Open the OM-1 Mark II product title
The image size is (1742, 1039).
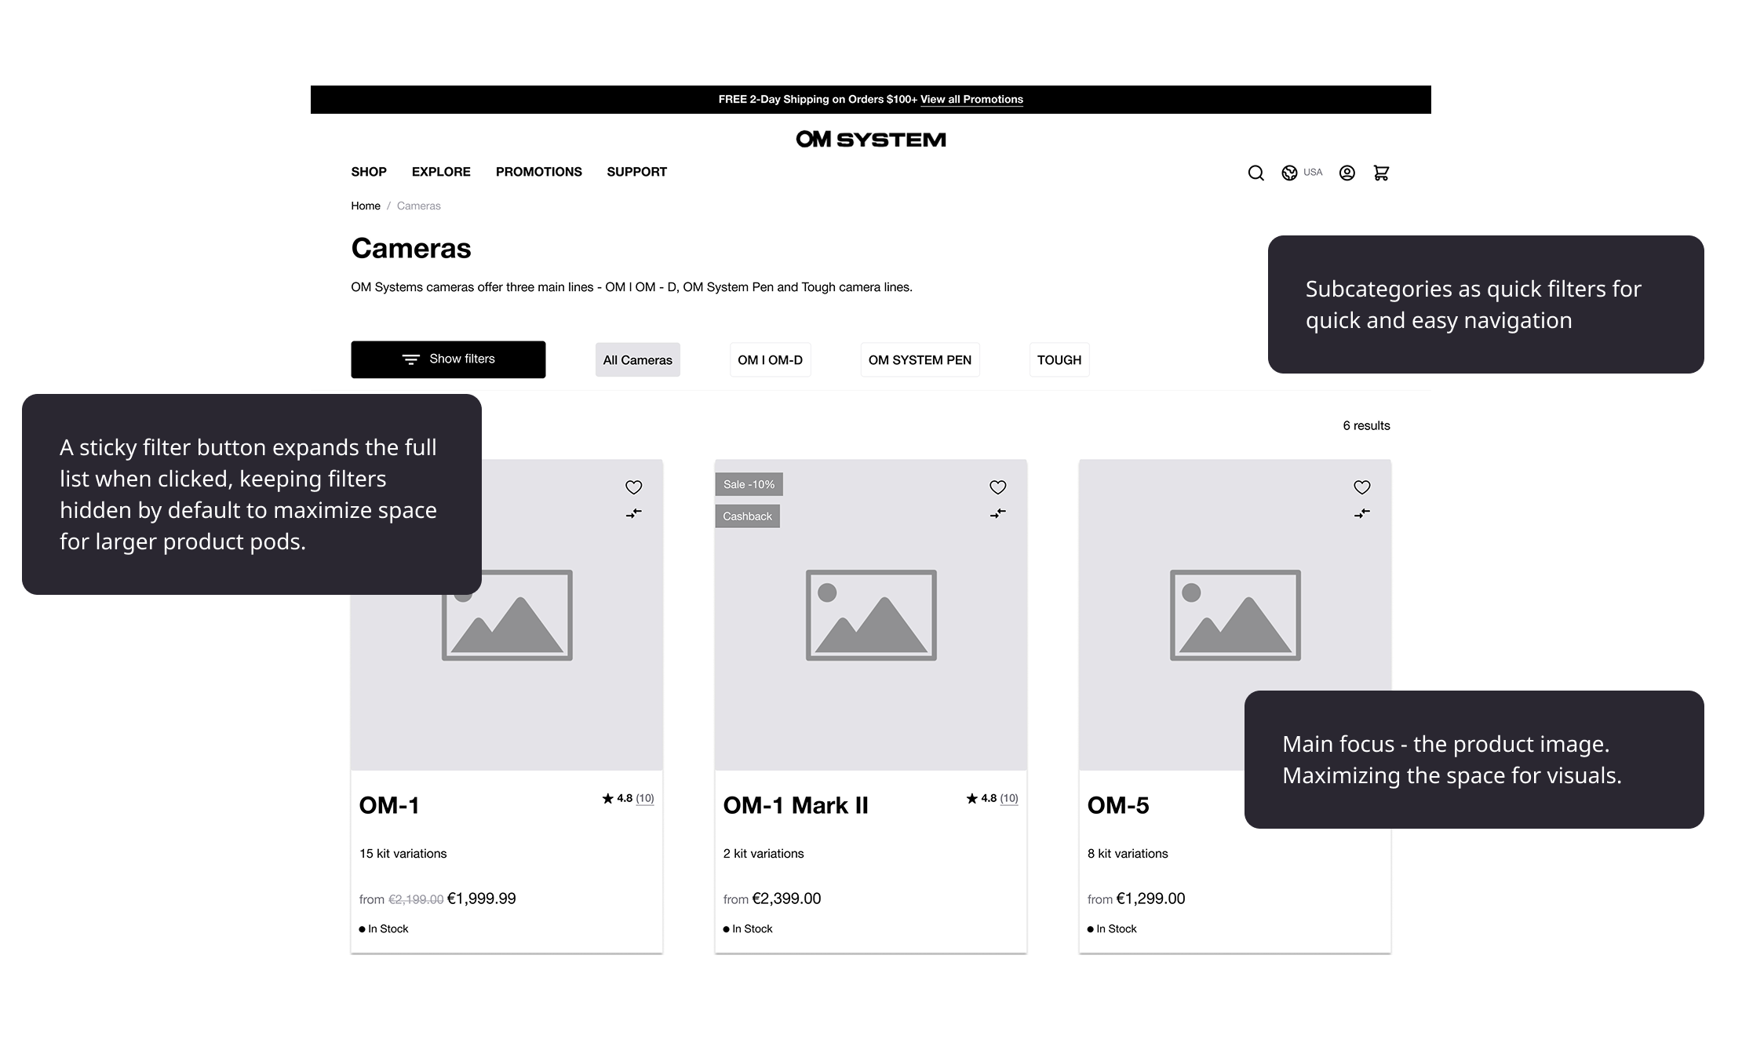[x=795, y=805]
